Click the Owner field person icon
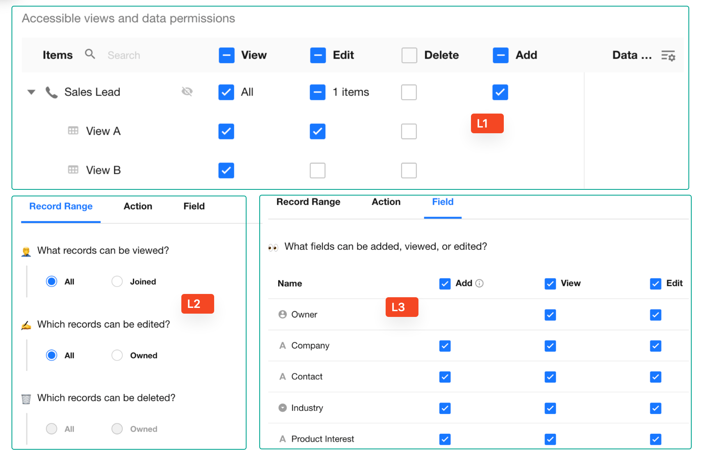Viewport: 704px width, 460px height. click(x=282, y=314)
